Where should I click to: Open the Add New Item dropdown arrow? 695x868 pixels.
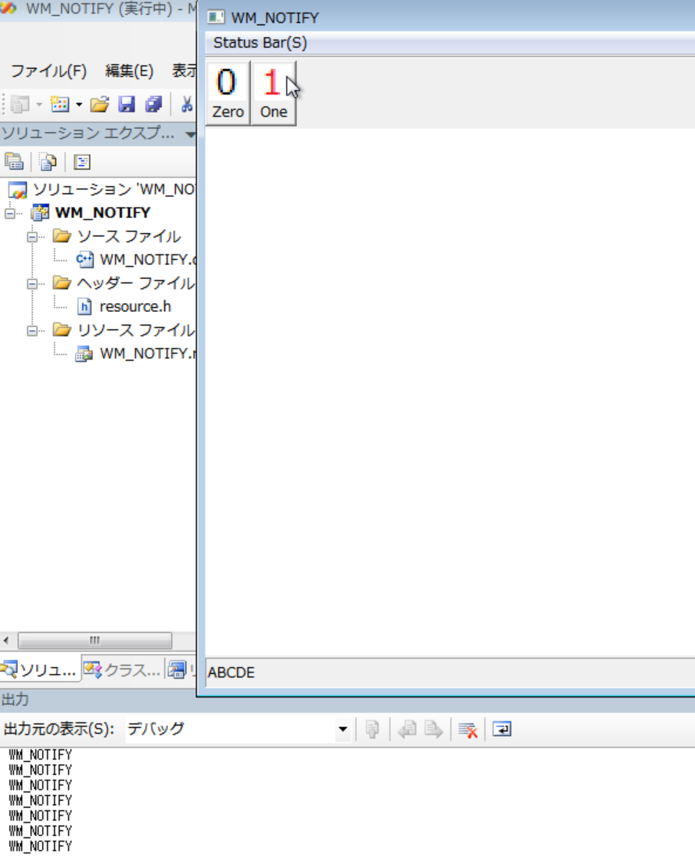[x=79, y=104]
